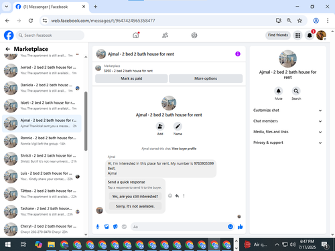This screenshot has width=335, height=251.
Task: Open Tashane conversation in list
Action: 42,212
